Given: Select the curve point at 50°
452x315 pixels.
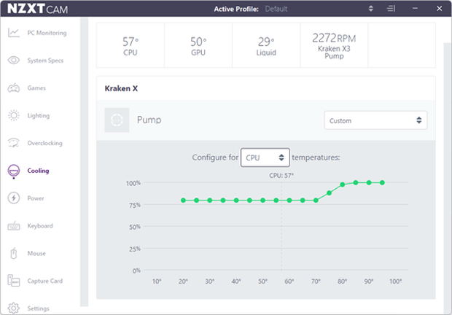Looking at the screenshot, I should pos(263,201).
